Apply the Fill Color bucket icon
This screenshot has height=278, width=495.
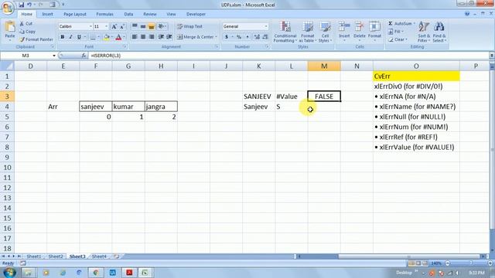[x=107, y=37]
